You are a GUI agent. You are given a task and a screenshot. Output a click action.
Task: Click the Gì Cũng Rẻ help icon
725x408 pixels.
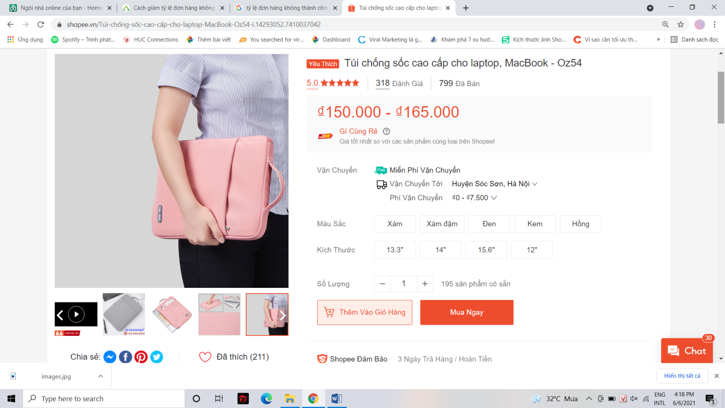pyautogui.click(x=387, y=131)
